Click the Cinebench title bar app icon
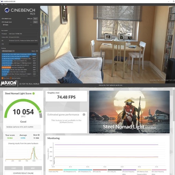 click(x=2, y=1)
